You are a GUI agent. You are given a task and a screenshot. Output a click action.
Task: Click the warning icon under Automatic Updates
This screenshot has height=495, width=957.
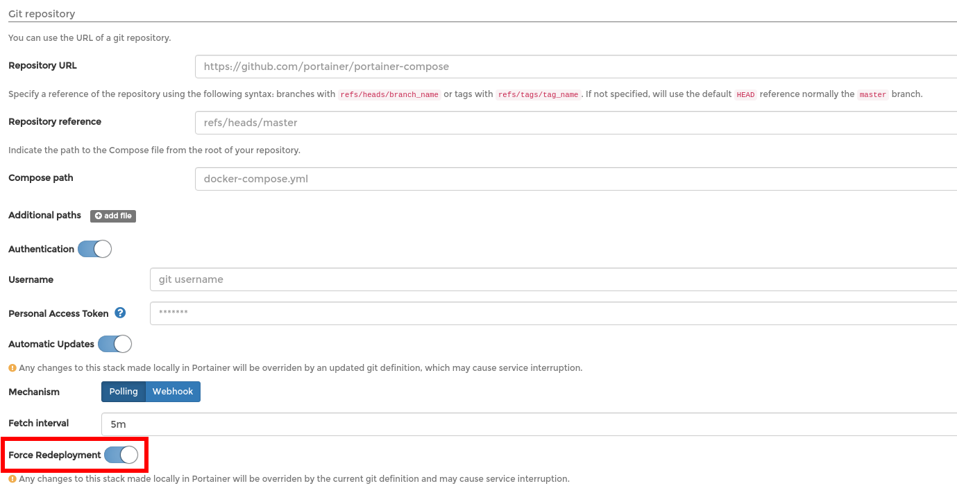click(x=12, y=368)
